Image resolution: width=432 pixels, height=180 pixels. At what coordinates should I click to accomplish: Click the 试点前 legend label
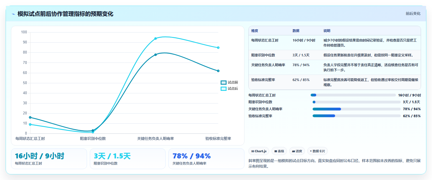click(x=233, y=82)
